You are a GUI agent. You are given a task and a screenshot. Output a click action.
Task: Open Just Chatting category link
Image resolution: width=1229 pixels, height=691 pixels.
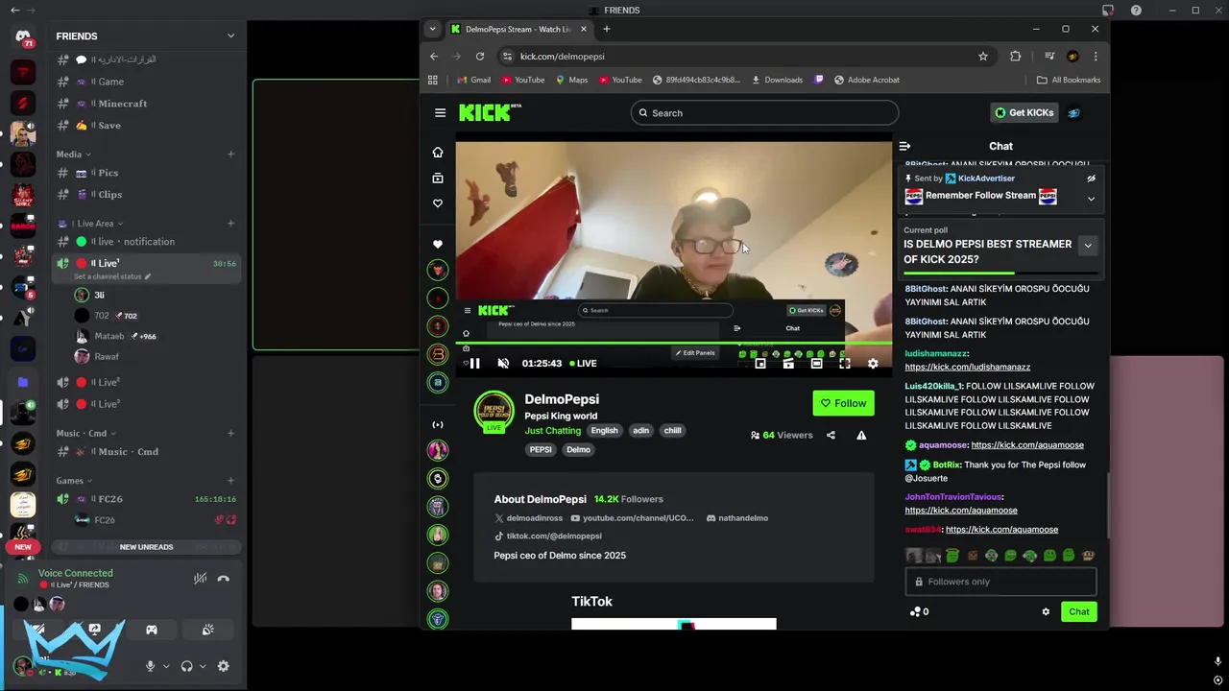click(x=553, y=431)
